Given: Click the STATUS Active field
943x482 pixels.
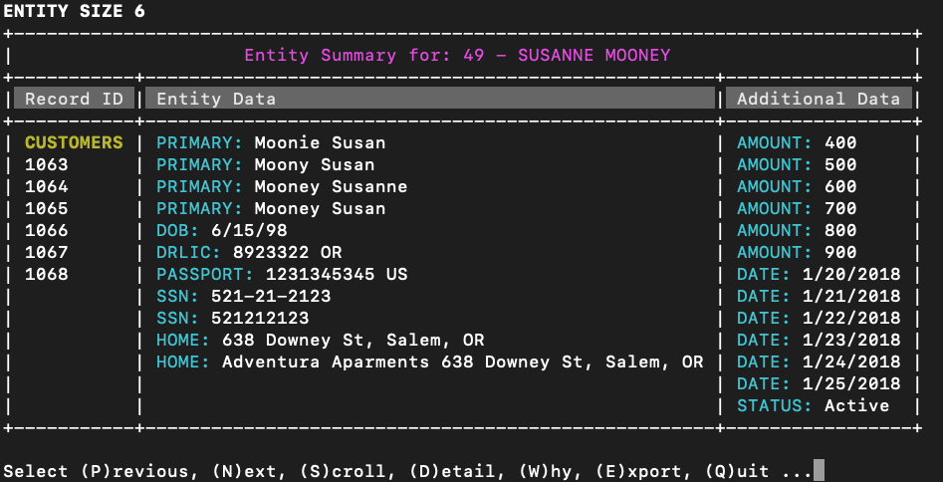Looking at the screenshot, I should click(813, 405).
